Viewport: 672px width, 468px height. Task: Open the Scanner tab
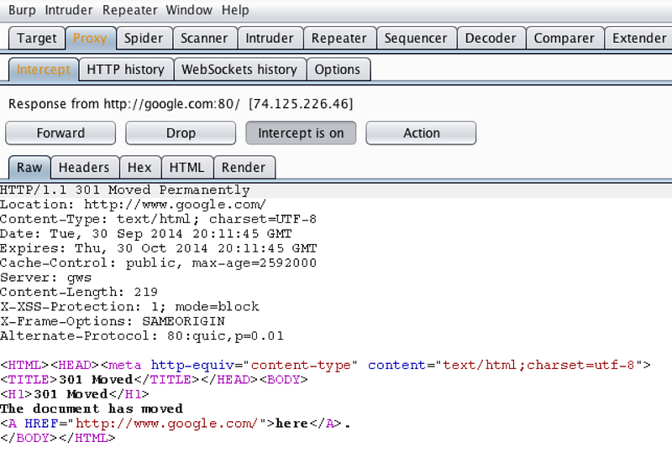204,38
